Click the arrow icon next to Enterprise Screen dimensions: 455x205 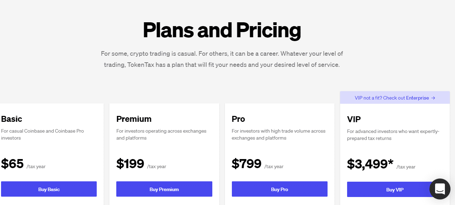click(x=433, y=98)
